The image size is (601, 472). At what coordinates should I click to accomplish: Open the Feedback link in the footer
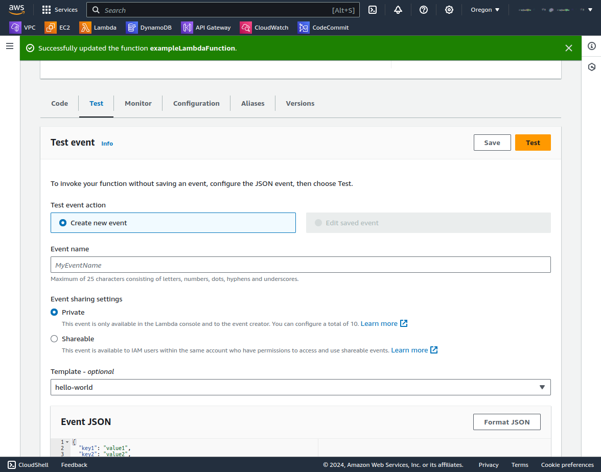click(x=74, y=465)
